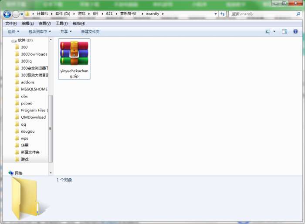
Task: Select the addons folder in tree
Action: 27,82
